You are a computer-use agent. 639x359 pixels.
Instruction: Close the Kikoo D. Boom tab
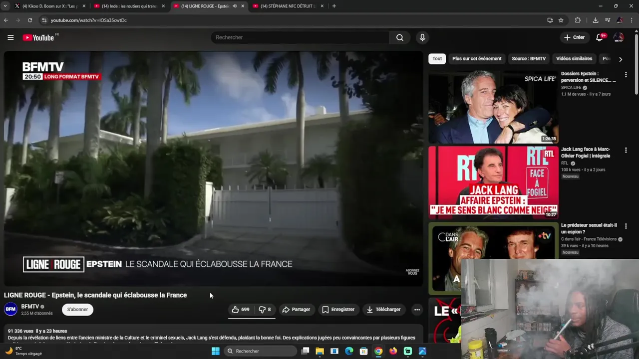pos(84,6)
